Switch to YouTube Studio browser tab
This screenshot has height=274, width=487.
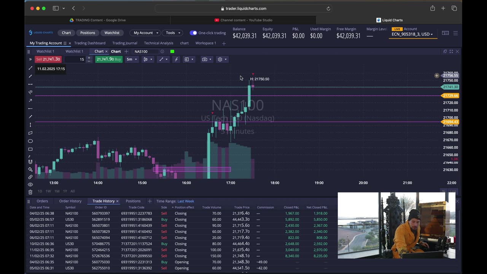click(243, 20)
